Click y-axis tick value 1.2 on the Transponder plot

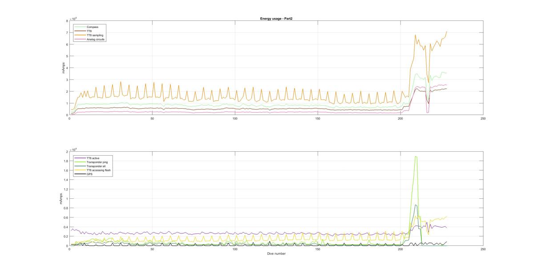coord(66,189)
